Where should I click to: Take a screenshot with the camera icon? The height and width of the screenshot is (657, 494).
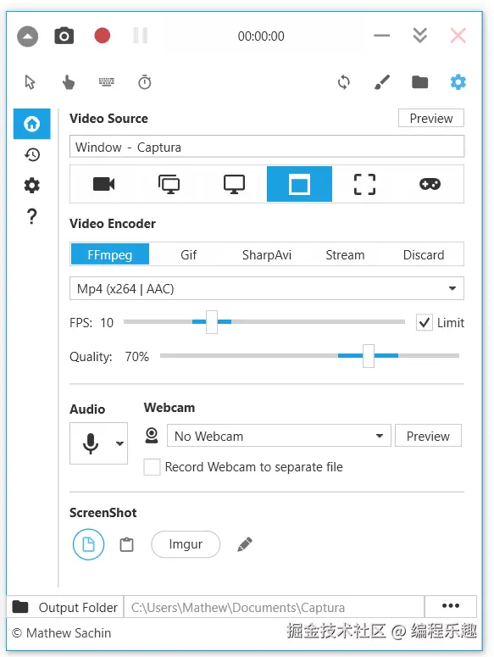[64, 36]
